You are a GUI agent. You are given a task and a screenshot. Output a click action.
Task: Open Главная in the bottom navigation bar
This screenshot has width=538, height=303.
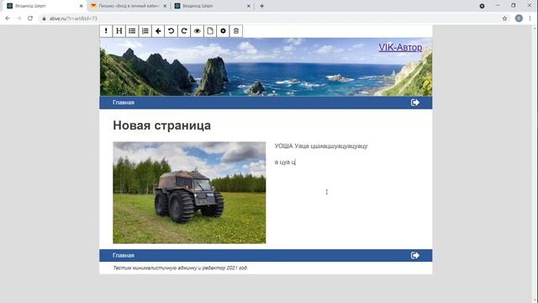coord(124,255)
